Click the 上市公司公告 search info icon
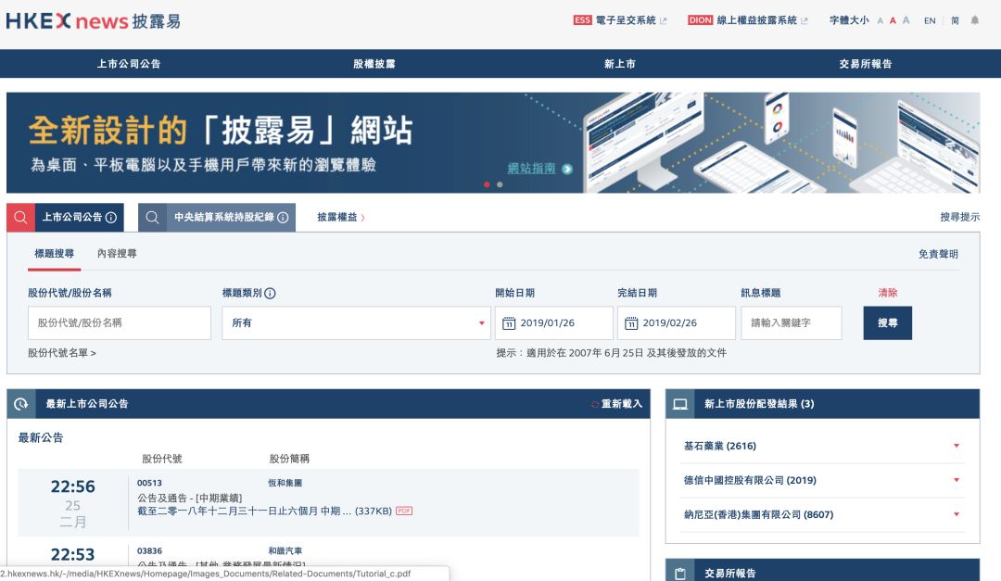1001x581 pixels. pyautogui.click(x=110, y=217)
